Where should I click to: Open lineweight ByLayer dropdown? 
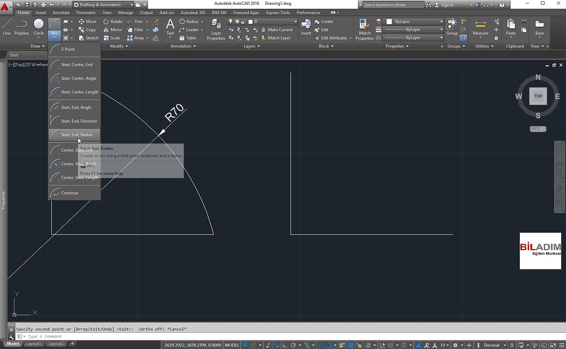coord(414,30)
